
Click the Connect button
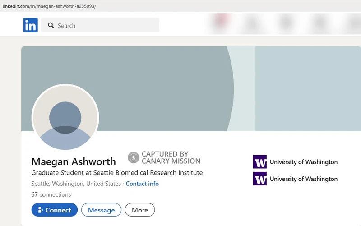pyautogui.click(x=55, y=210)
